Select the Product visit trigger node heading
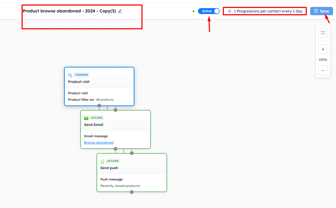The height and width of the screenshot is (208, 336). click(79, 82)
